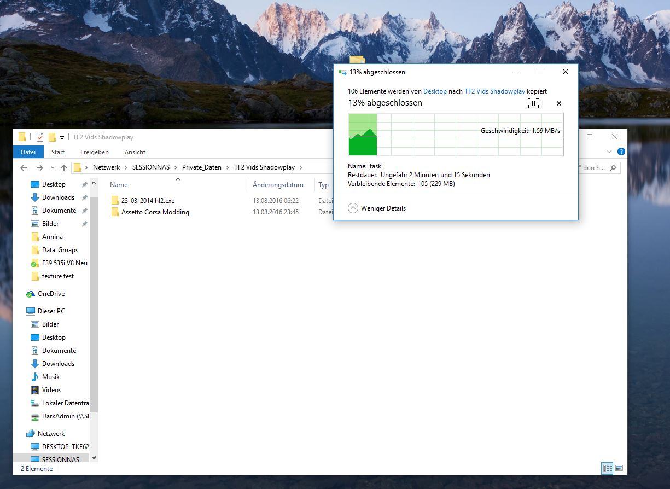Image resolution: width=670 pixels, height=489 pixels.
Task: Open Desktop in quick access
Action: [x=54, y=184]
